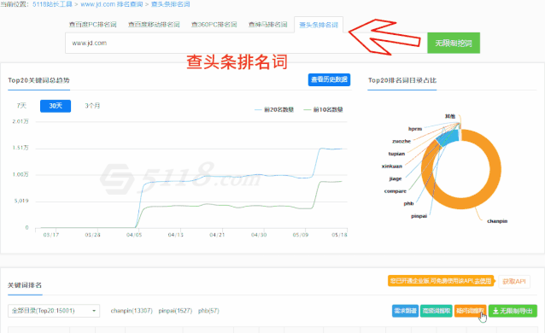Image resolution: width=545 pixels, height=333 pixels.
Task: Click the 05/18 date on chart axis
Action: [340, 235]
